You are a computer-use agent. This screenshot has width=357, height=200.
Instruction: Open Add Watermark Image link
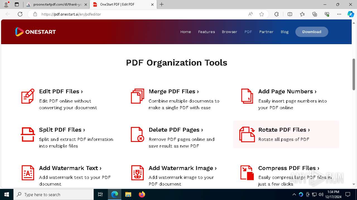(183, 168)
